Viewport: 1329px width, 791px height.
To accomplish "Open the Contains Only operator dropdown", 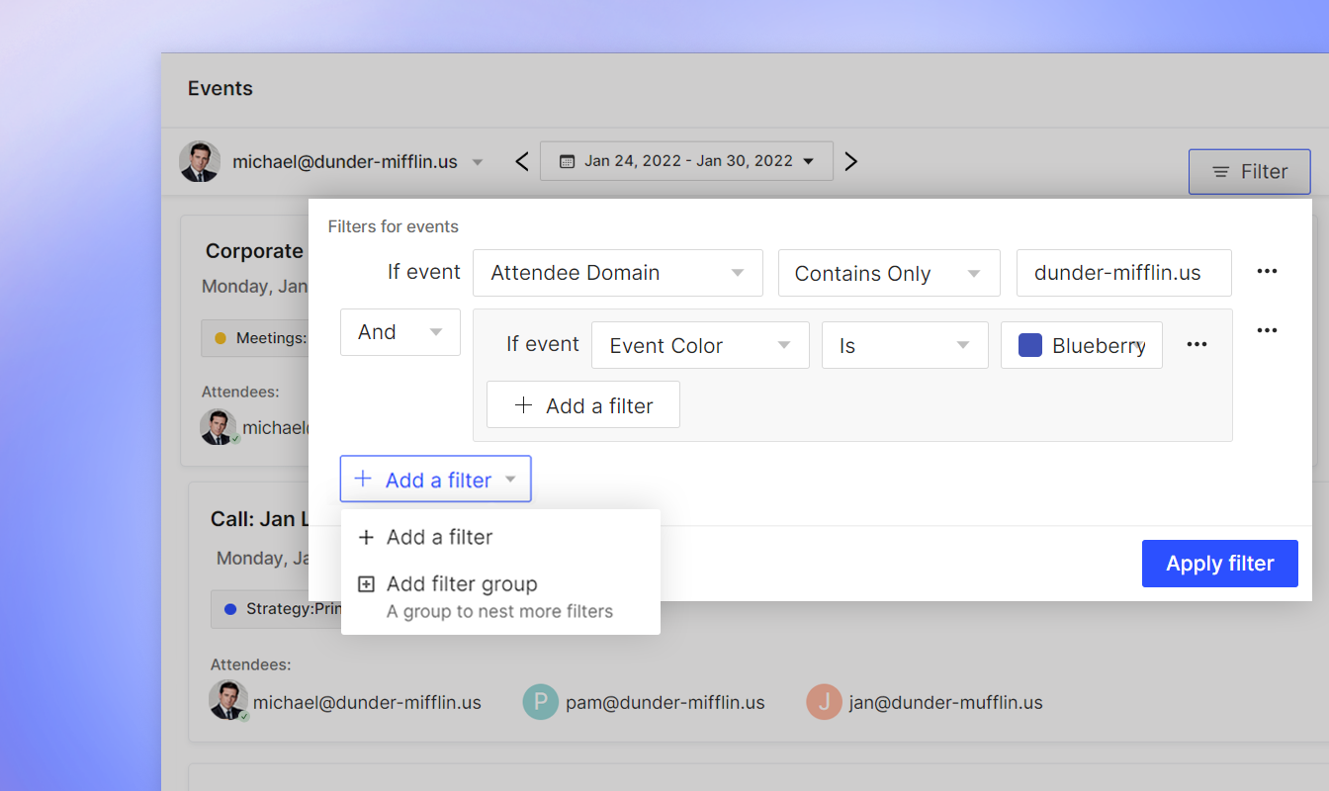I will coord(889,273).
